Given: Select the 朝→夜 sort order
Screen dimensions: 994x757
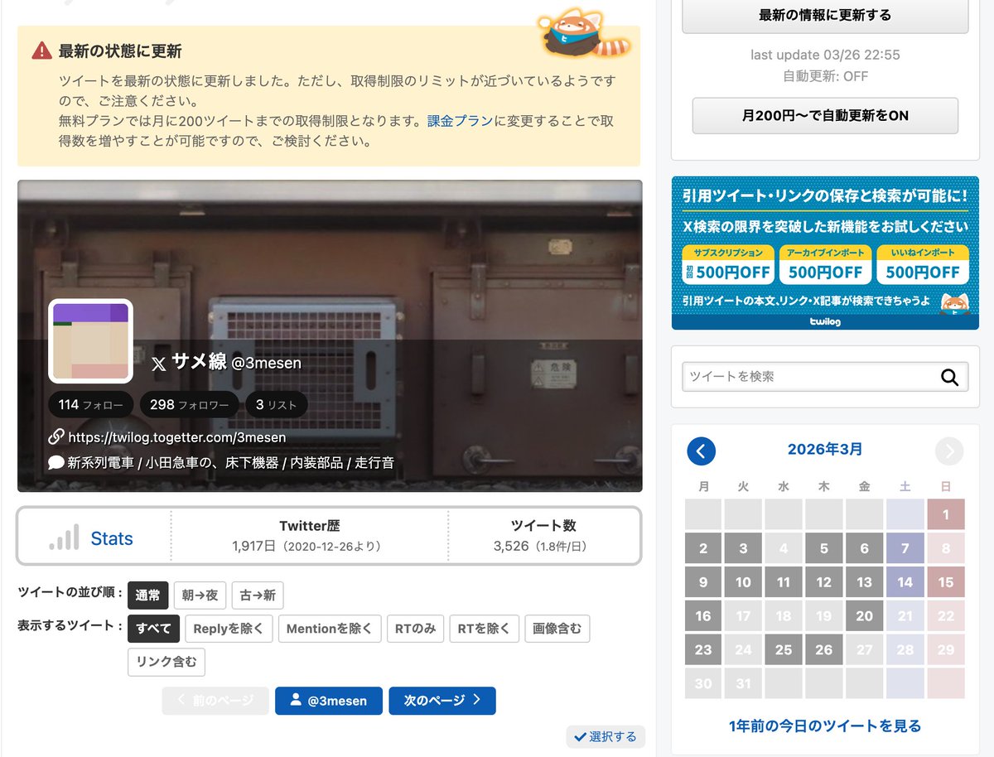Looking at the screenshot, I should click(x=200, y=595).
